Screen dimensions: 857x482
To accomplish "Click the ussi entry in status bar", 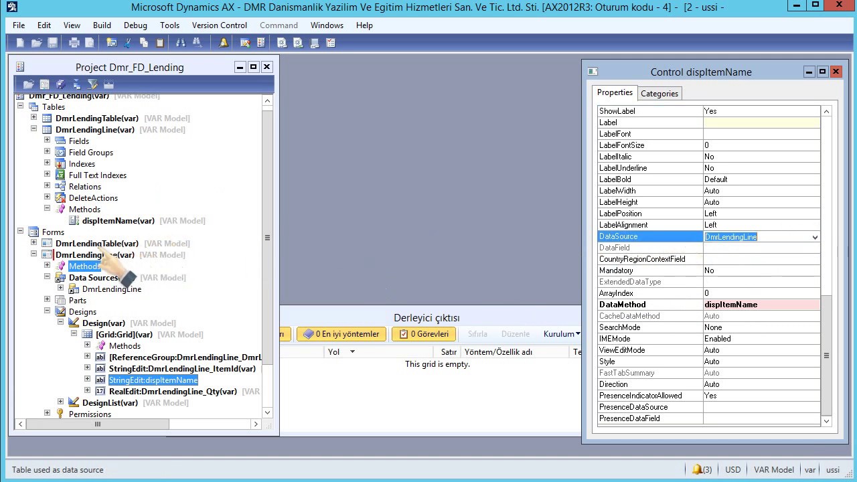I will (832, 470).
